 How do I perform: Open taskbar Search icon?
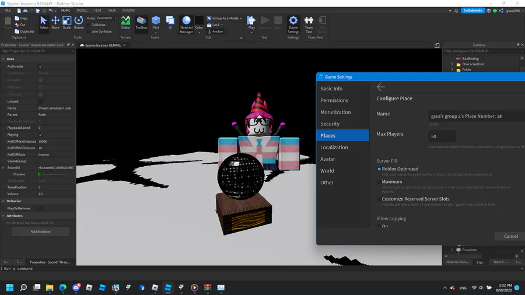23,287
